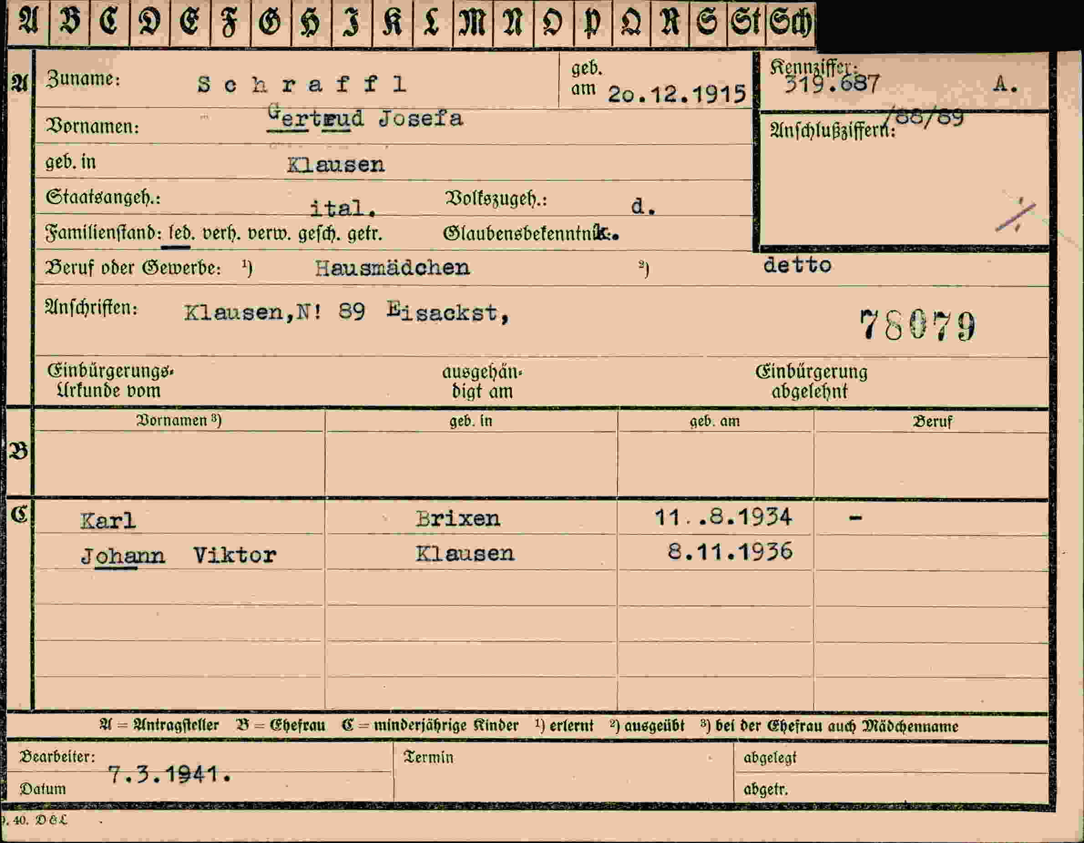
Task: Click the processing date '7.3.1941.'
Action: pos(170,775)
